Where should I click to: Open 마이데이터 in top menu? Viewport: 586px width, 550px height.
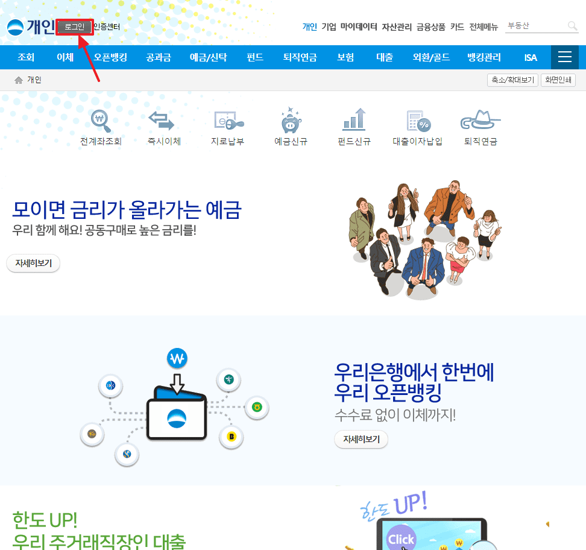pos(359,27)
